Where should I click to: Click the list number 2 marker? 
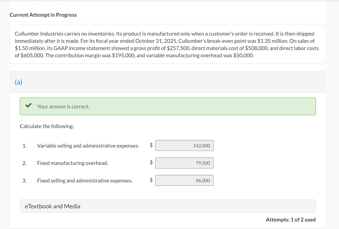point(24,163)
